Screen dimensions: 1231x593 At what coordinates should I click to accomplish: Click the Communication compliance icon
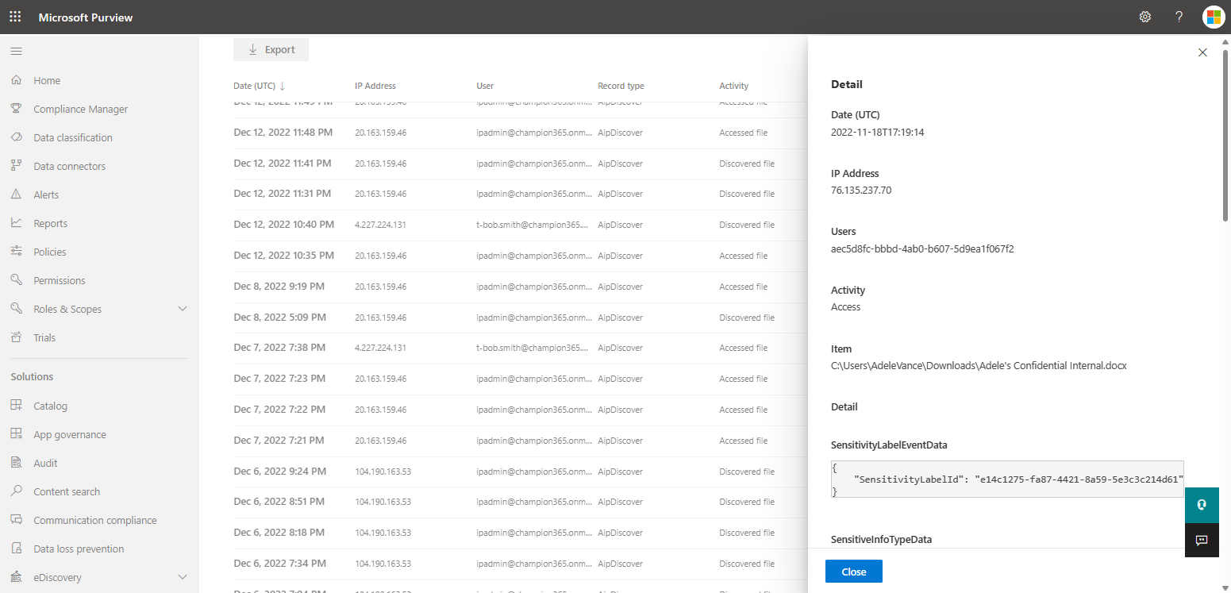16,520
